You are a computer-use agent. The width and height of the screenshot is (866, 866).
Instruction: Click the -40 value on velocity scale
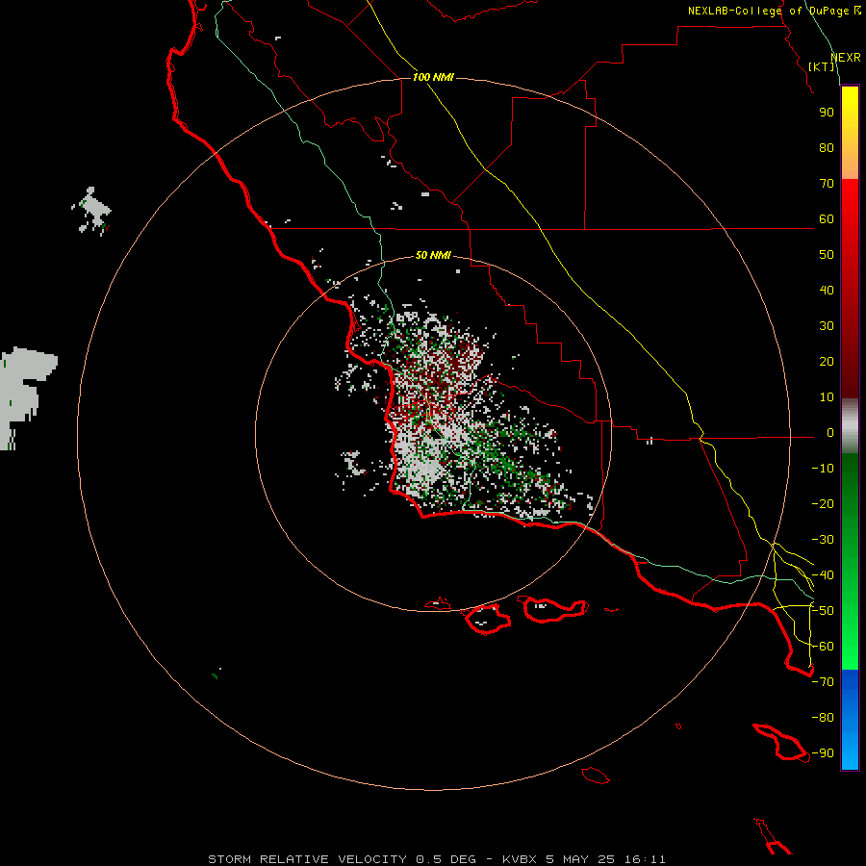(x=823, y=575)
